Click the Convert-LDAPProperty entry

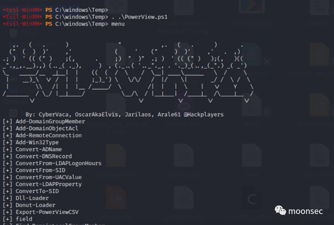[48, 184]
